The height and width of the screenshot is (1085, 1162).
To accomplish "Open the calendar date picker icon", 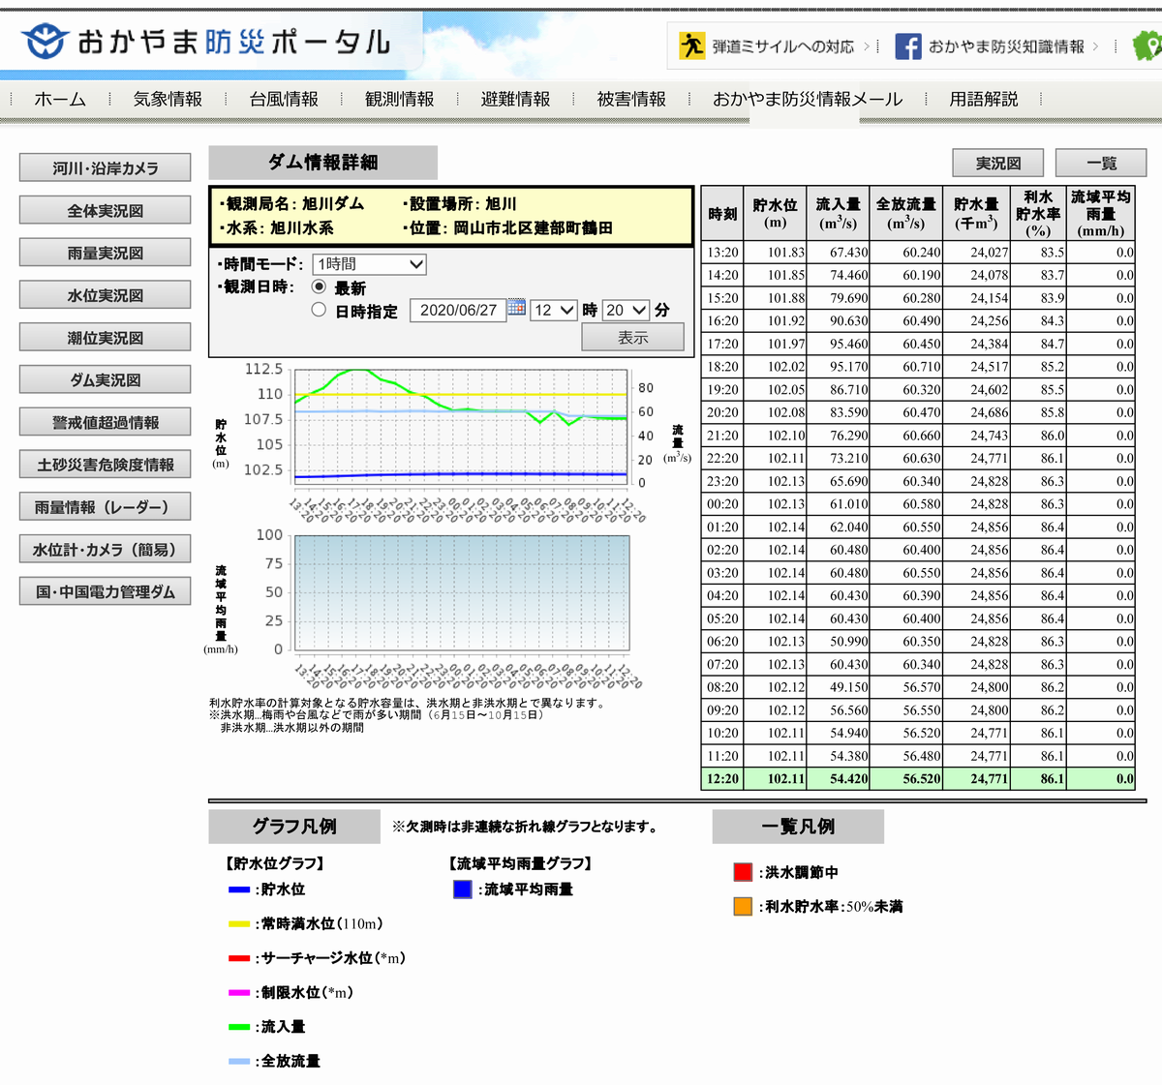I will pos(517,309).
